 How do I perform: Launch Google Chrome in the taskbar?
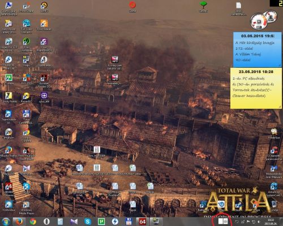[x=33, y=221]
